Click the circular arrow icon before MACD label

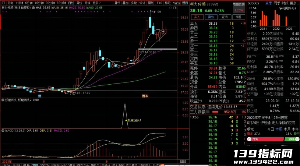[3, 131]
